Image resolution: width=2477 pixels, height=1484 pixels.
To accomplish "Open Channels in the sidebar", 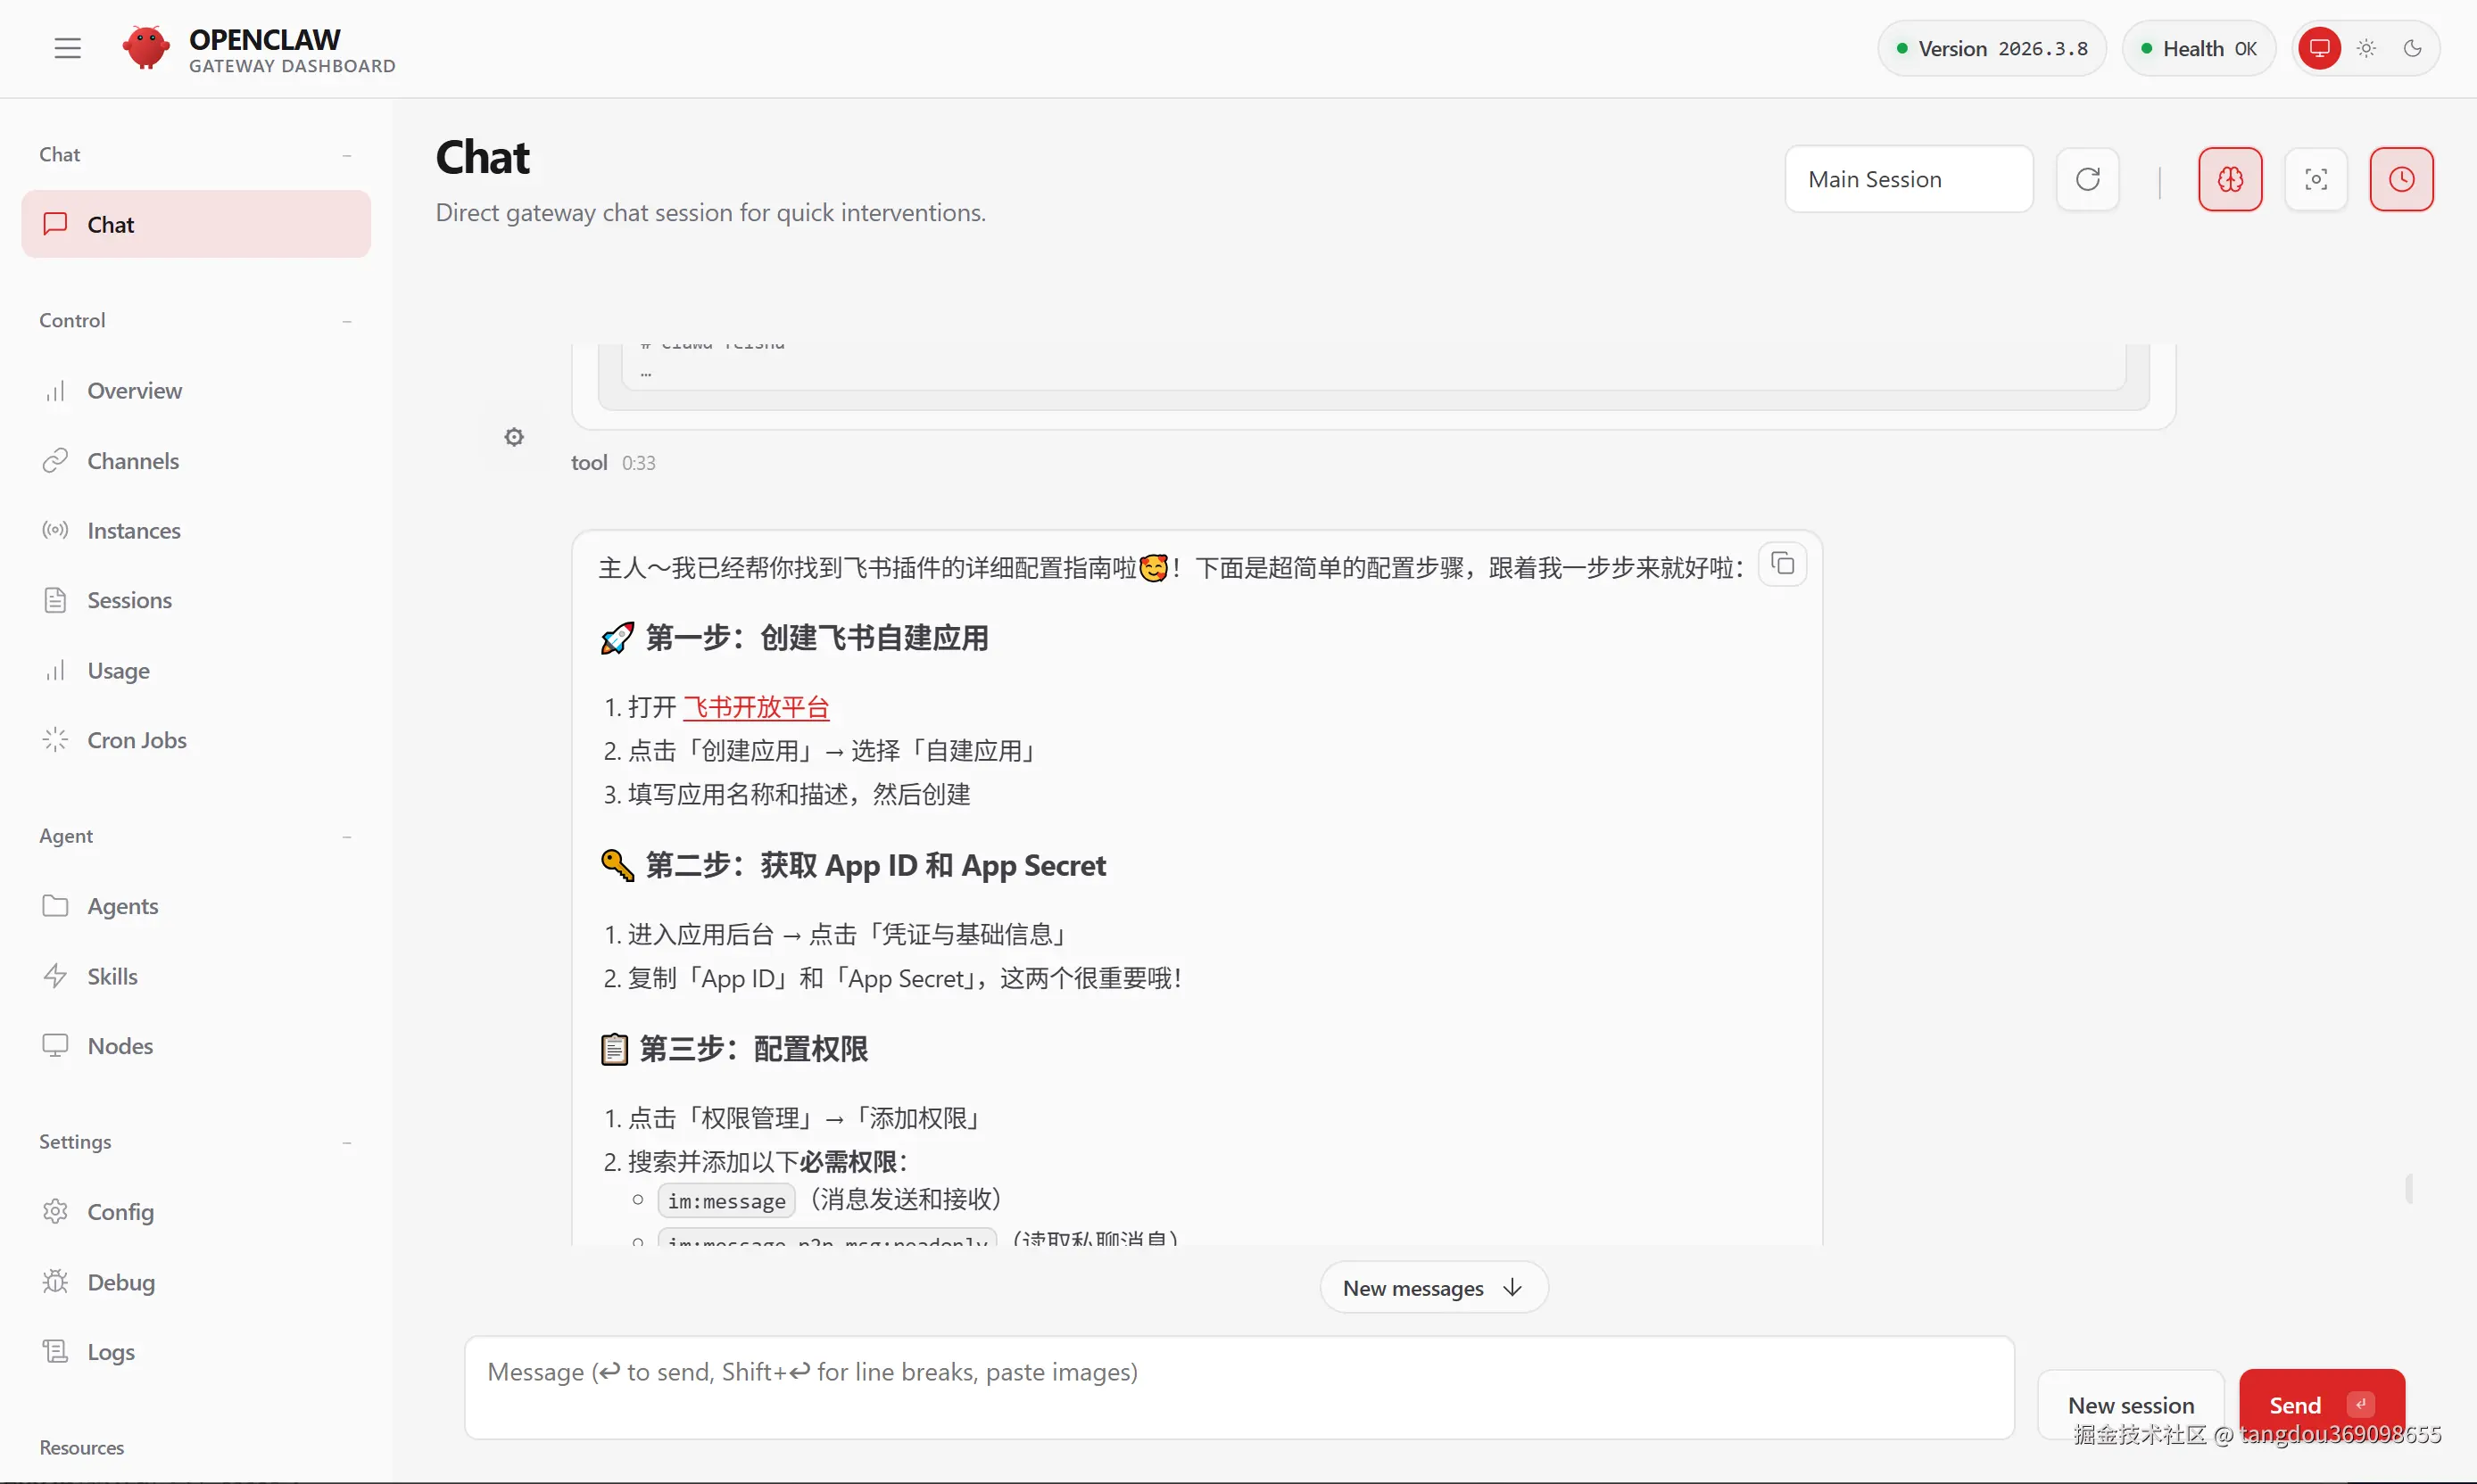I will pos(133,461).
